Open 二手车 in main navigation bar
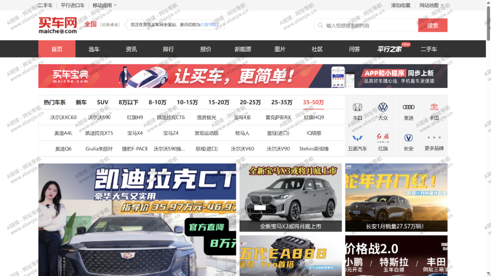Viewport: 491px width, 276px height. [x=429, y=49]
